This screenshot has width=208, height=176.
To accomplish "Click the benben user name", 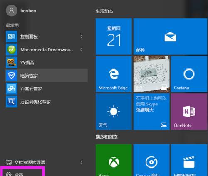I will coord(28,11).
